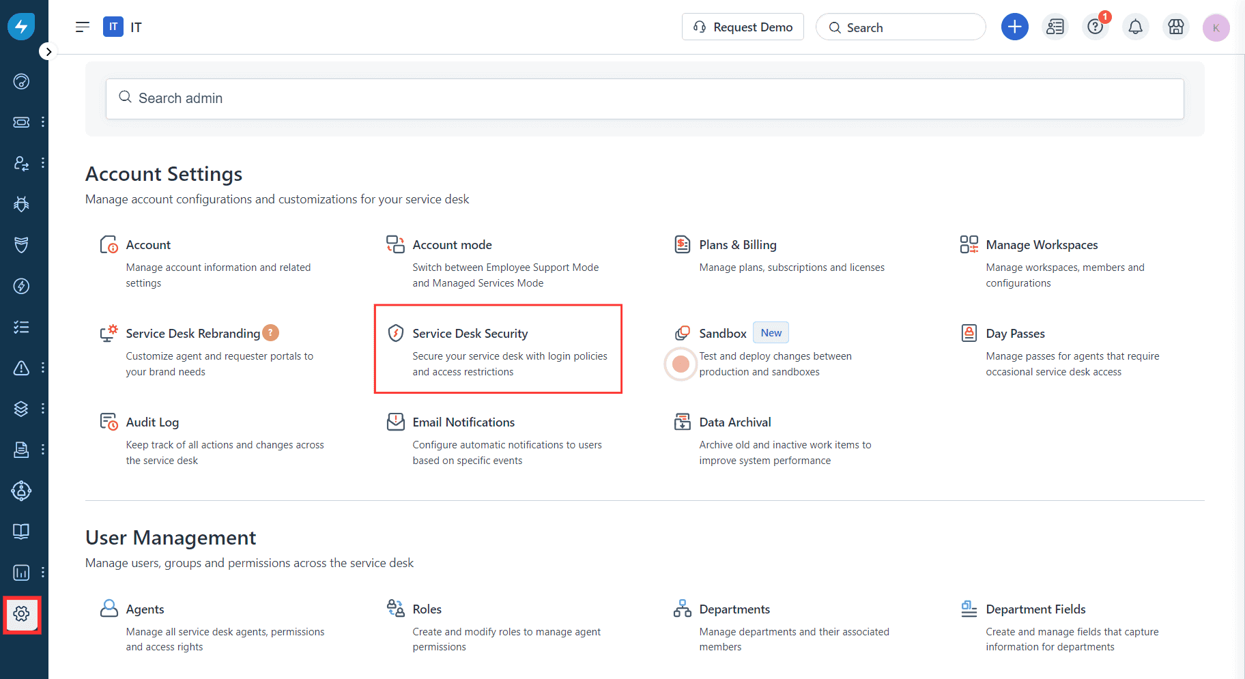Open the K user avatar
This screenshot has height=679, width=1245.
(x=1216, y=27)
